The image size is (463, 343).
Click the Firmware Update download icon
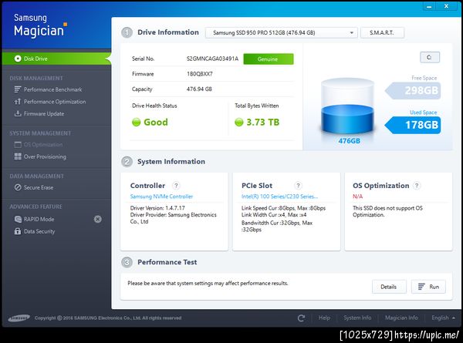[x=18, y=113]
